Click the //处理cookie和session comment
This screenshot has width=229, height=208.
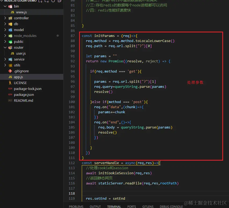pyautogui.click(x=107, y=168)
